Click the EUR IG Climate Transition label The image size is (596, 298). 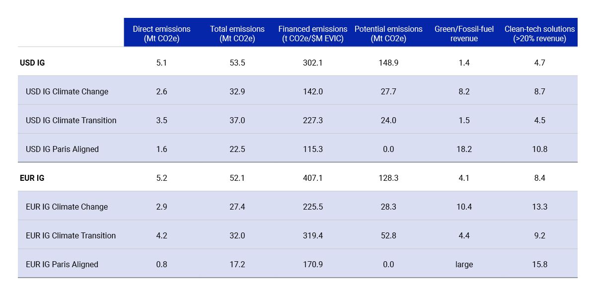coord(71,235)
